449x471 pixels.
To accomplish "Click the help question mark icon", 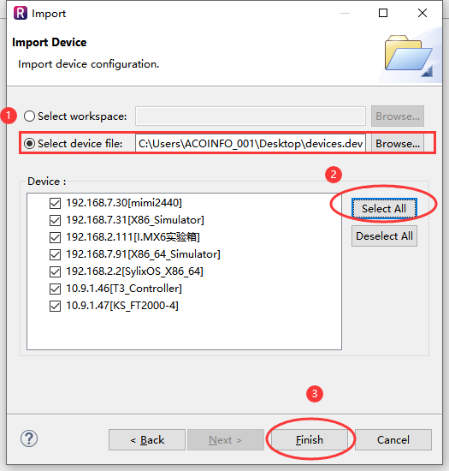I will click(29, 438).
